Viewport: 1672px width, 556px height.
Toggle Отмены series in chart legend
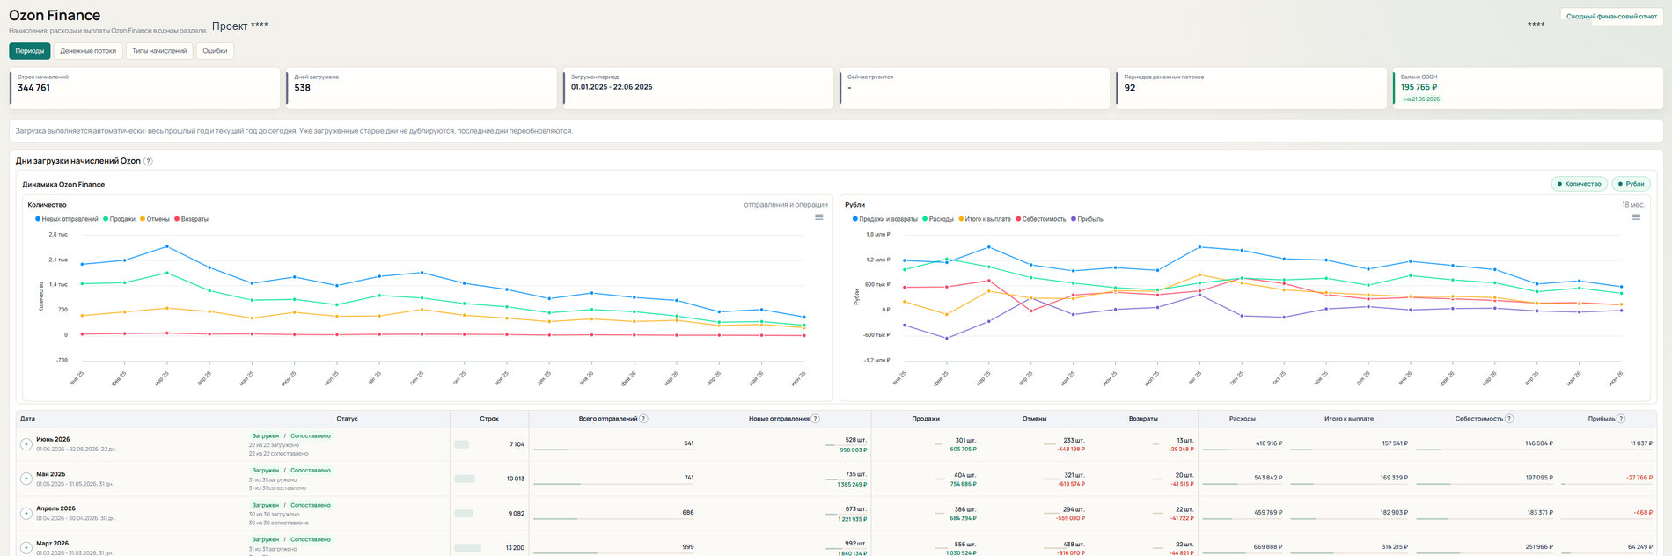155,219
